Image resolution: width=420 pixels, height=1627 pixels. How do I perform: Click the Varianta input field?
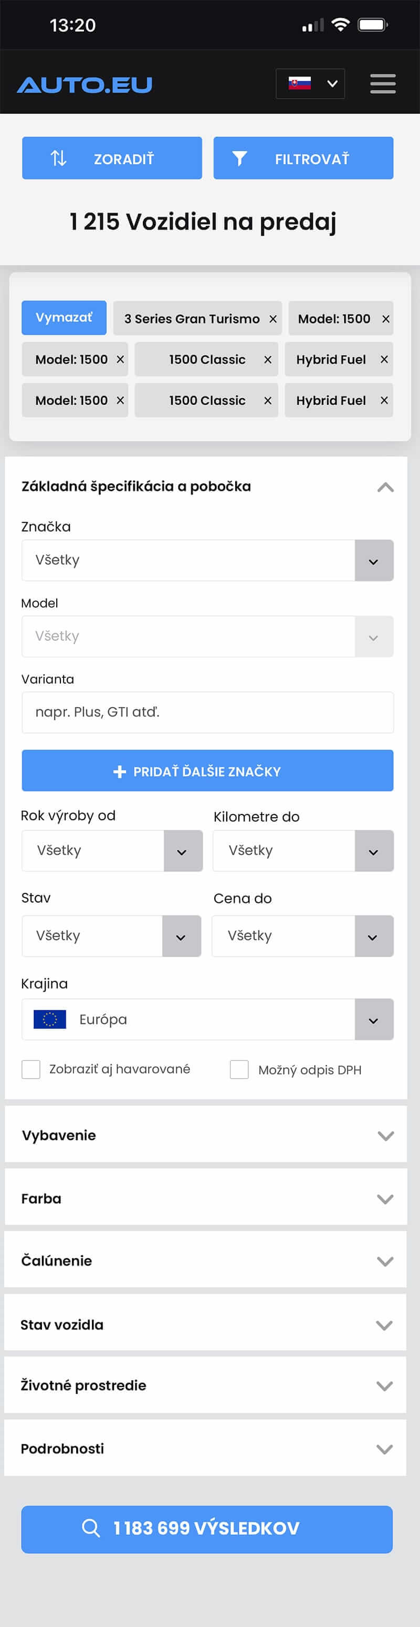click(x=207, y=712)
